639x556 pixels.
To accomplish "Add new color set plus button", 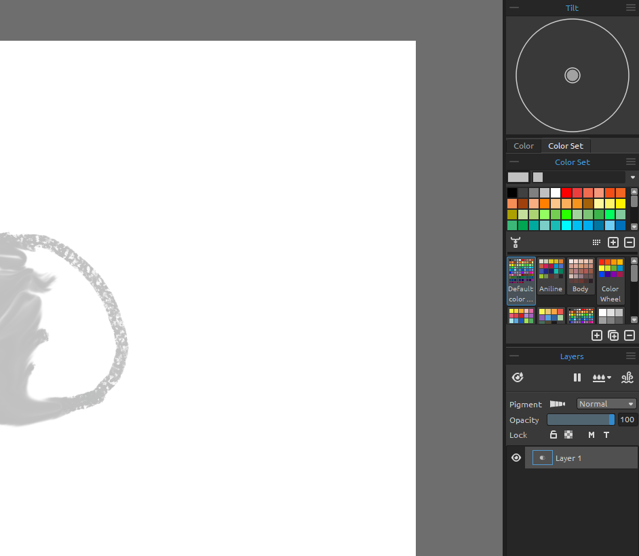I will pos(597,335).
